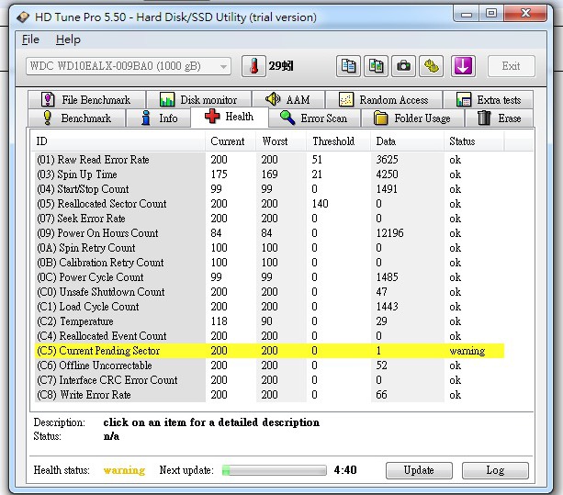563x495 pixels.
Task: Select the (0C) Power Cycle Count row
Action: [x=269, y=277]
